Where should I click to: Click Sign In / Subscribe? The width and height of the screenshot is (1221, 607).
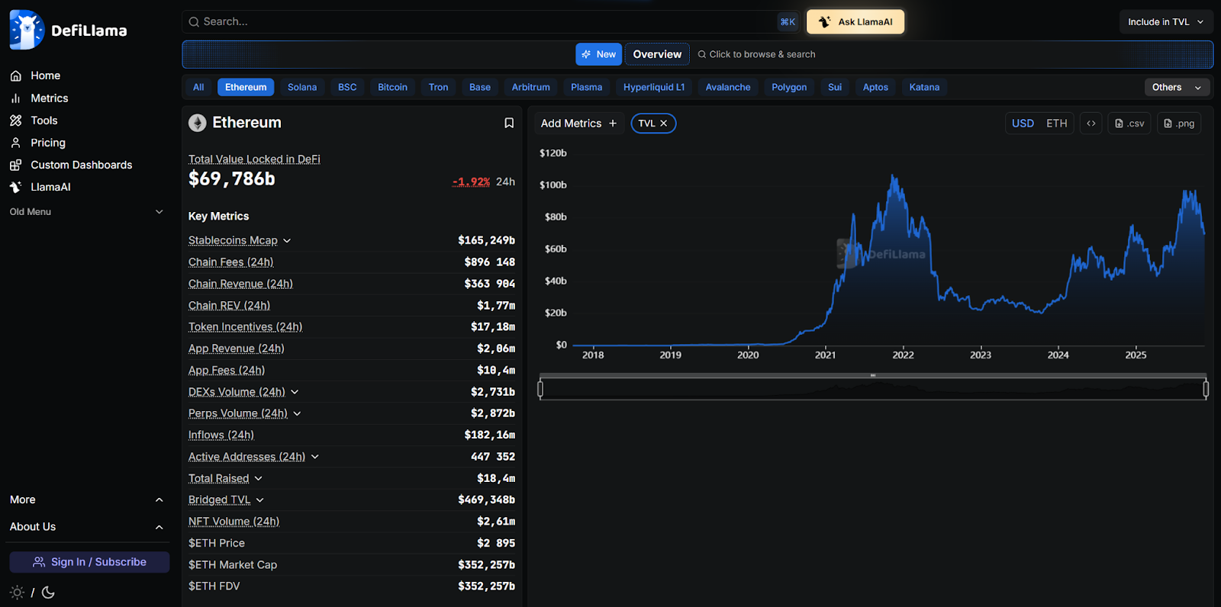click(89, 562)
